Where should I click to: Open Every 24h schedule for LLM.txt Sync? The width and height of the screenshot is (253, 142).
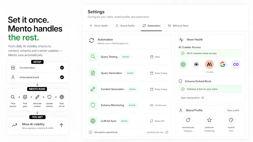pyautogui.click(x=157, y=121)
